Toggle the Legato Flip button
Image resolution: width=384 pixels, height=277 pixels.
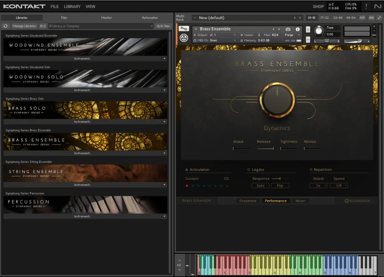(280, 185)
